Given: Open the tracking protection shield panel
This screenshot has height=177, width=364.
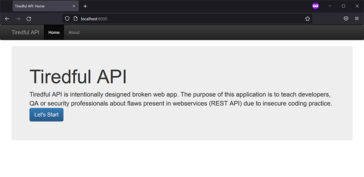Looking at the screenshot, I should [x=67, y=19].
